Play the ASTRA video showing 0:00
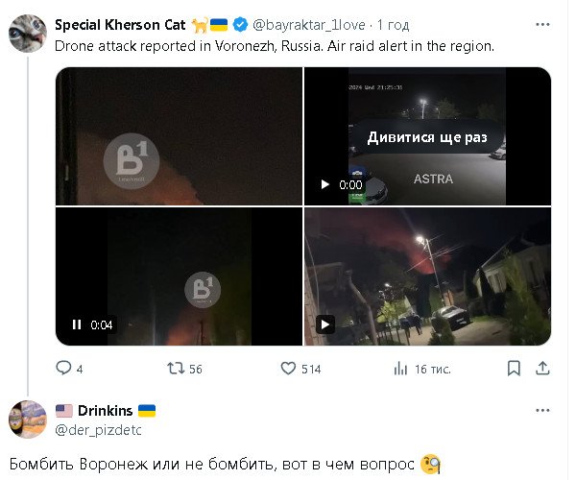576x480 pixels. tap(324, 184)
